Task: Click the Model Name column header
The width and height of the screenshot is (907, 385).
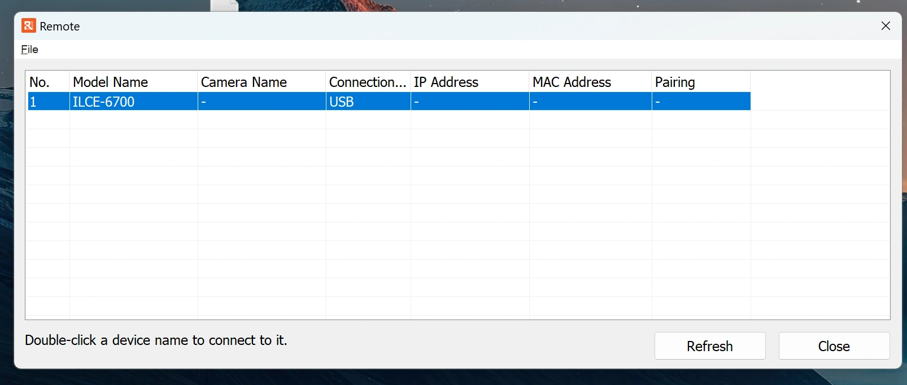Action: 133,82
